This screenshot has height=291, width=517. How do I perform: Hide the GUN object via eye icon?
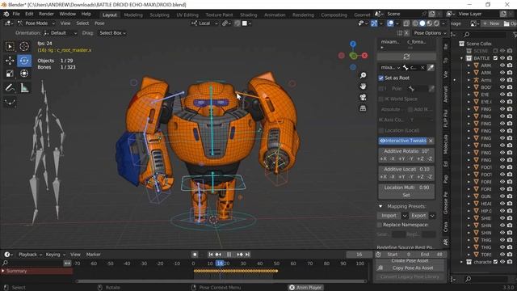click(502, 196)
